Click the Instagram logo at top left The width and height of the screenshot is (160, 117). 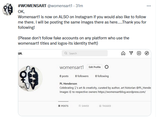[x=20, y=53]
